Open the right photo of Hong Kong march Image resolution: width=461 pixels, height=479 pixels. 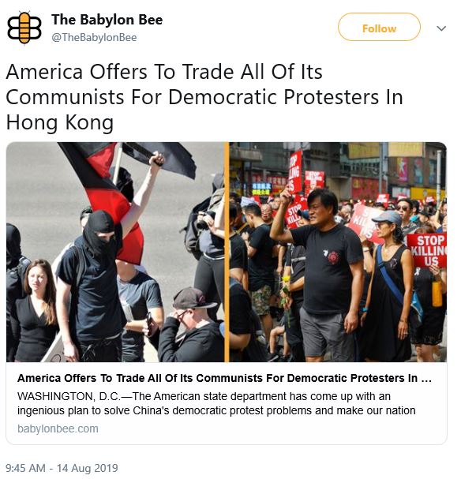(x=338, y=252)
